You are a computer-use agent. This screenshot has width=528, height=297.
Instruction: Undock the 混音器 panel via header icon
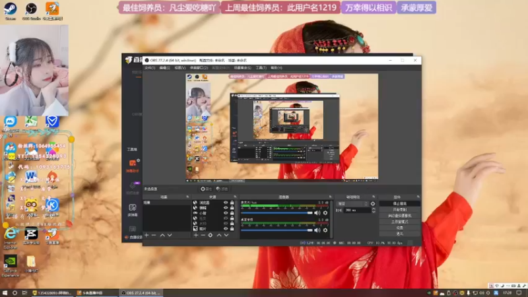pyautogui.click(x=330, y=197)
